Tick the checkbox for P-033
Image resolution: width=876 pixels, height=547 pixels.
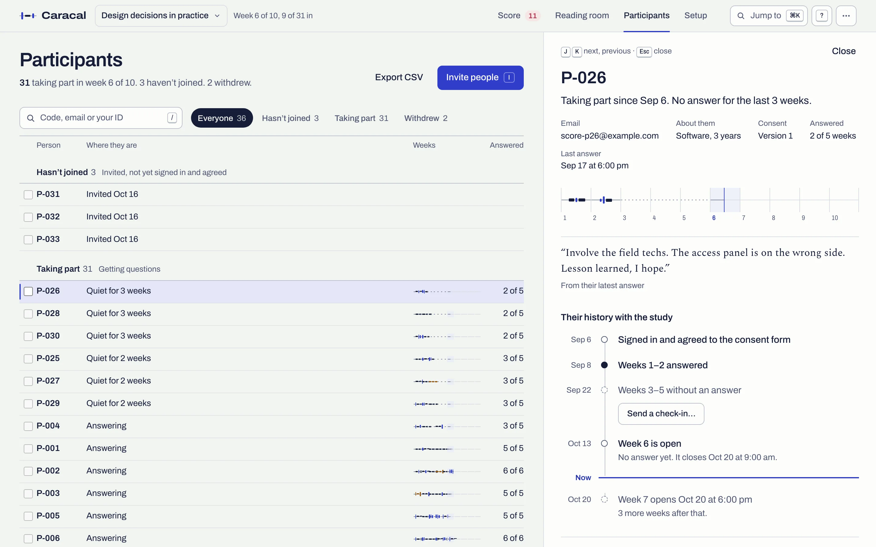point(28,239)
